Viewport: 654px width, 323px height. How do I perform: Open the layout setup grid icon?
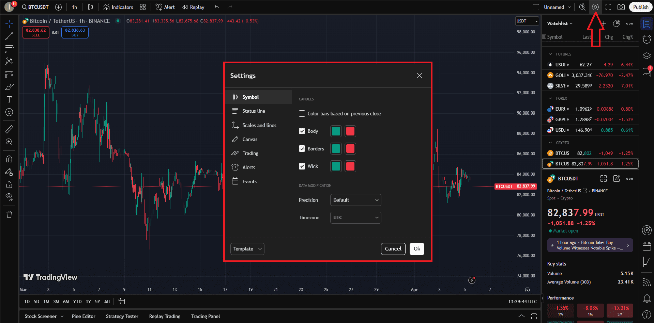pyautogui.click(x=143, y=7)
